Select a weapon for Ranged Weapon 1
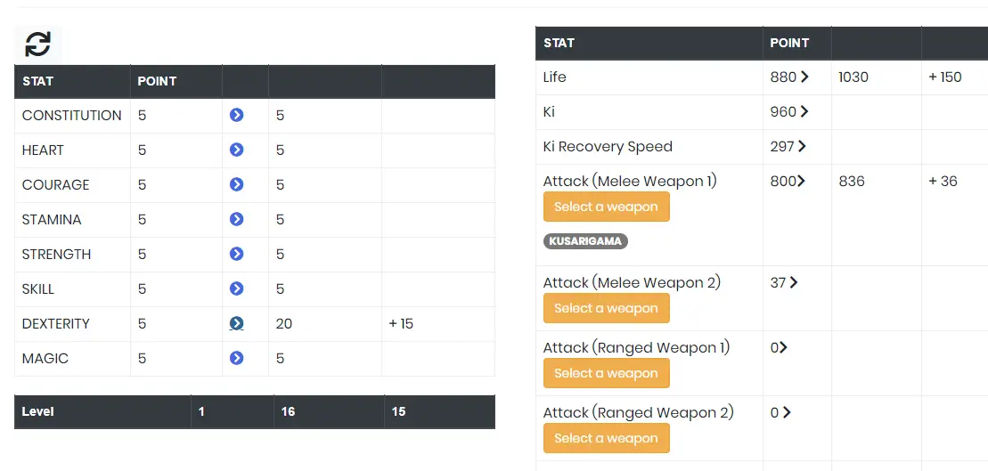This screenshot has width=988, height=471. coord(606,373)
